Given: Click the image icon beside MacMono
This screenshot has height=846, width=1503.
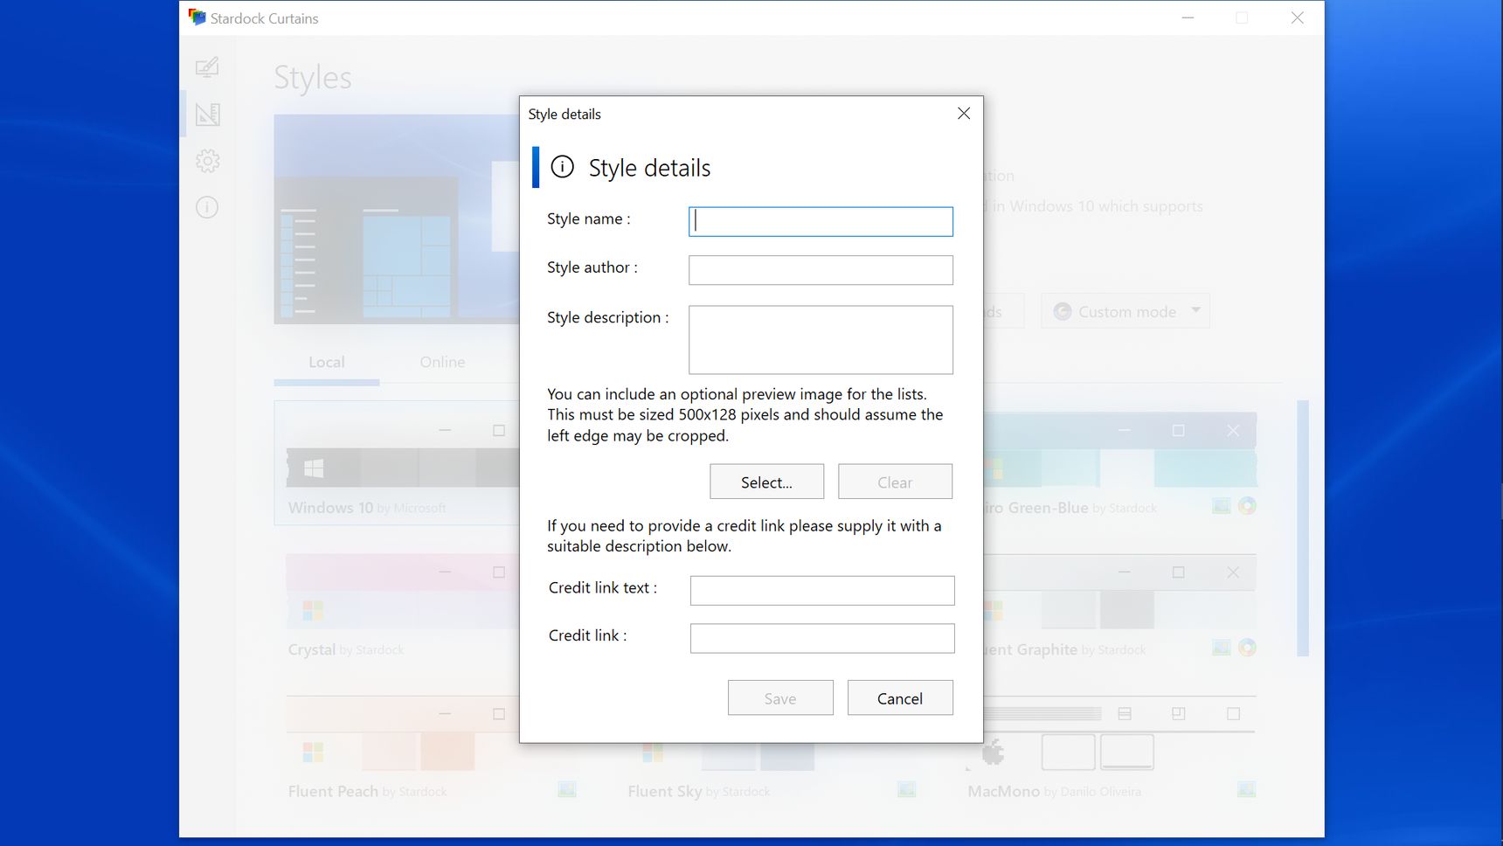Looking at the screenshot, I should (1246, 790).
